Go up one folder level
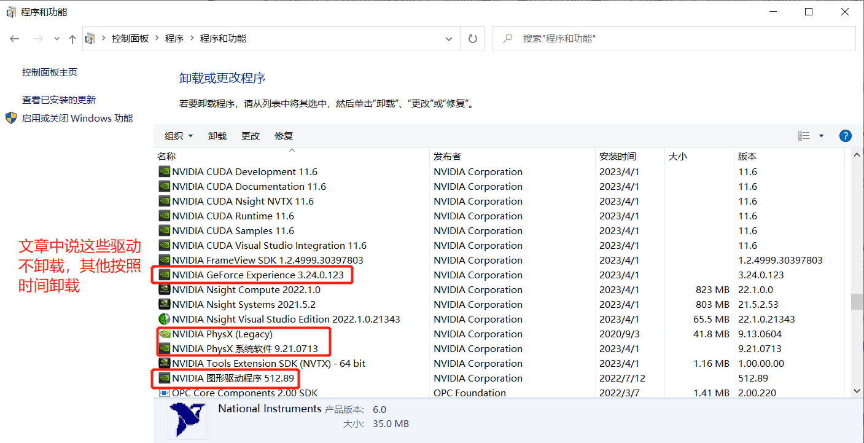Image resolution: width=864 pixels, height=443 pixels. 72,39
